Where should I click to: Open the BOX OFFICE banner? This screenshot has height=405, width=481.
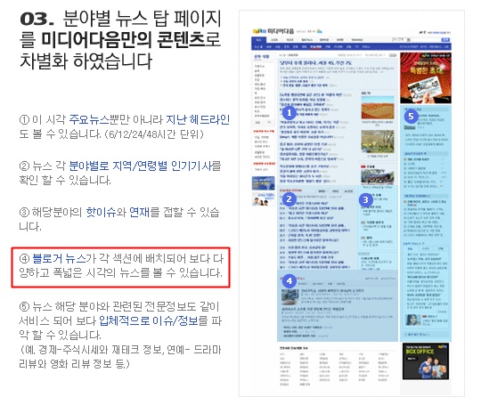pos(426,361)
